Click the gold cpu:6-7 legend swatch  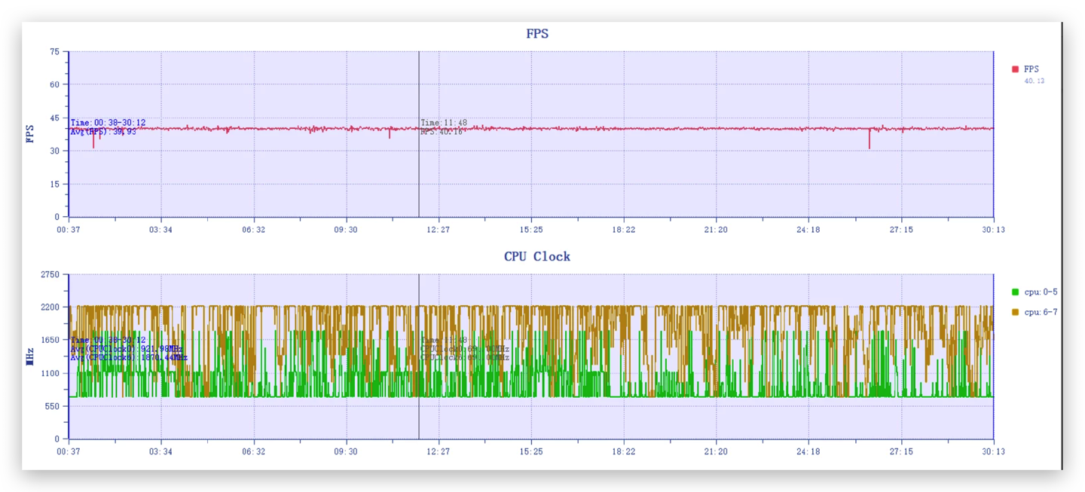click(x=1015, y=312)
